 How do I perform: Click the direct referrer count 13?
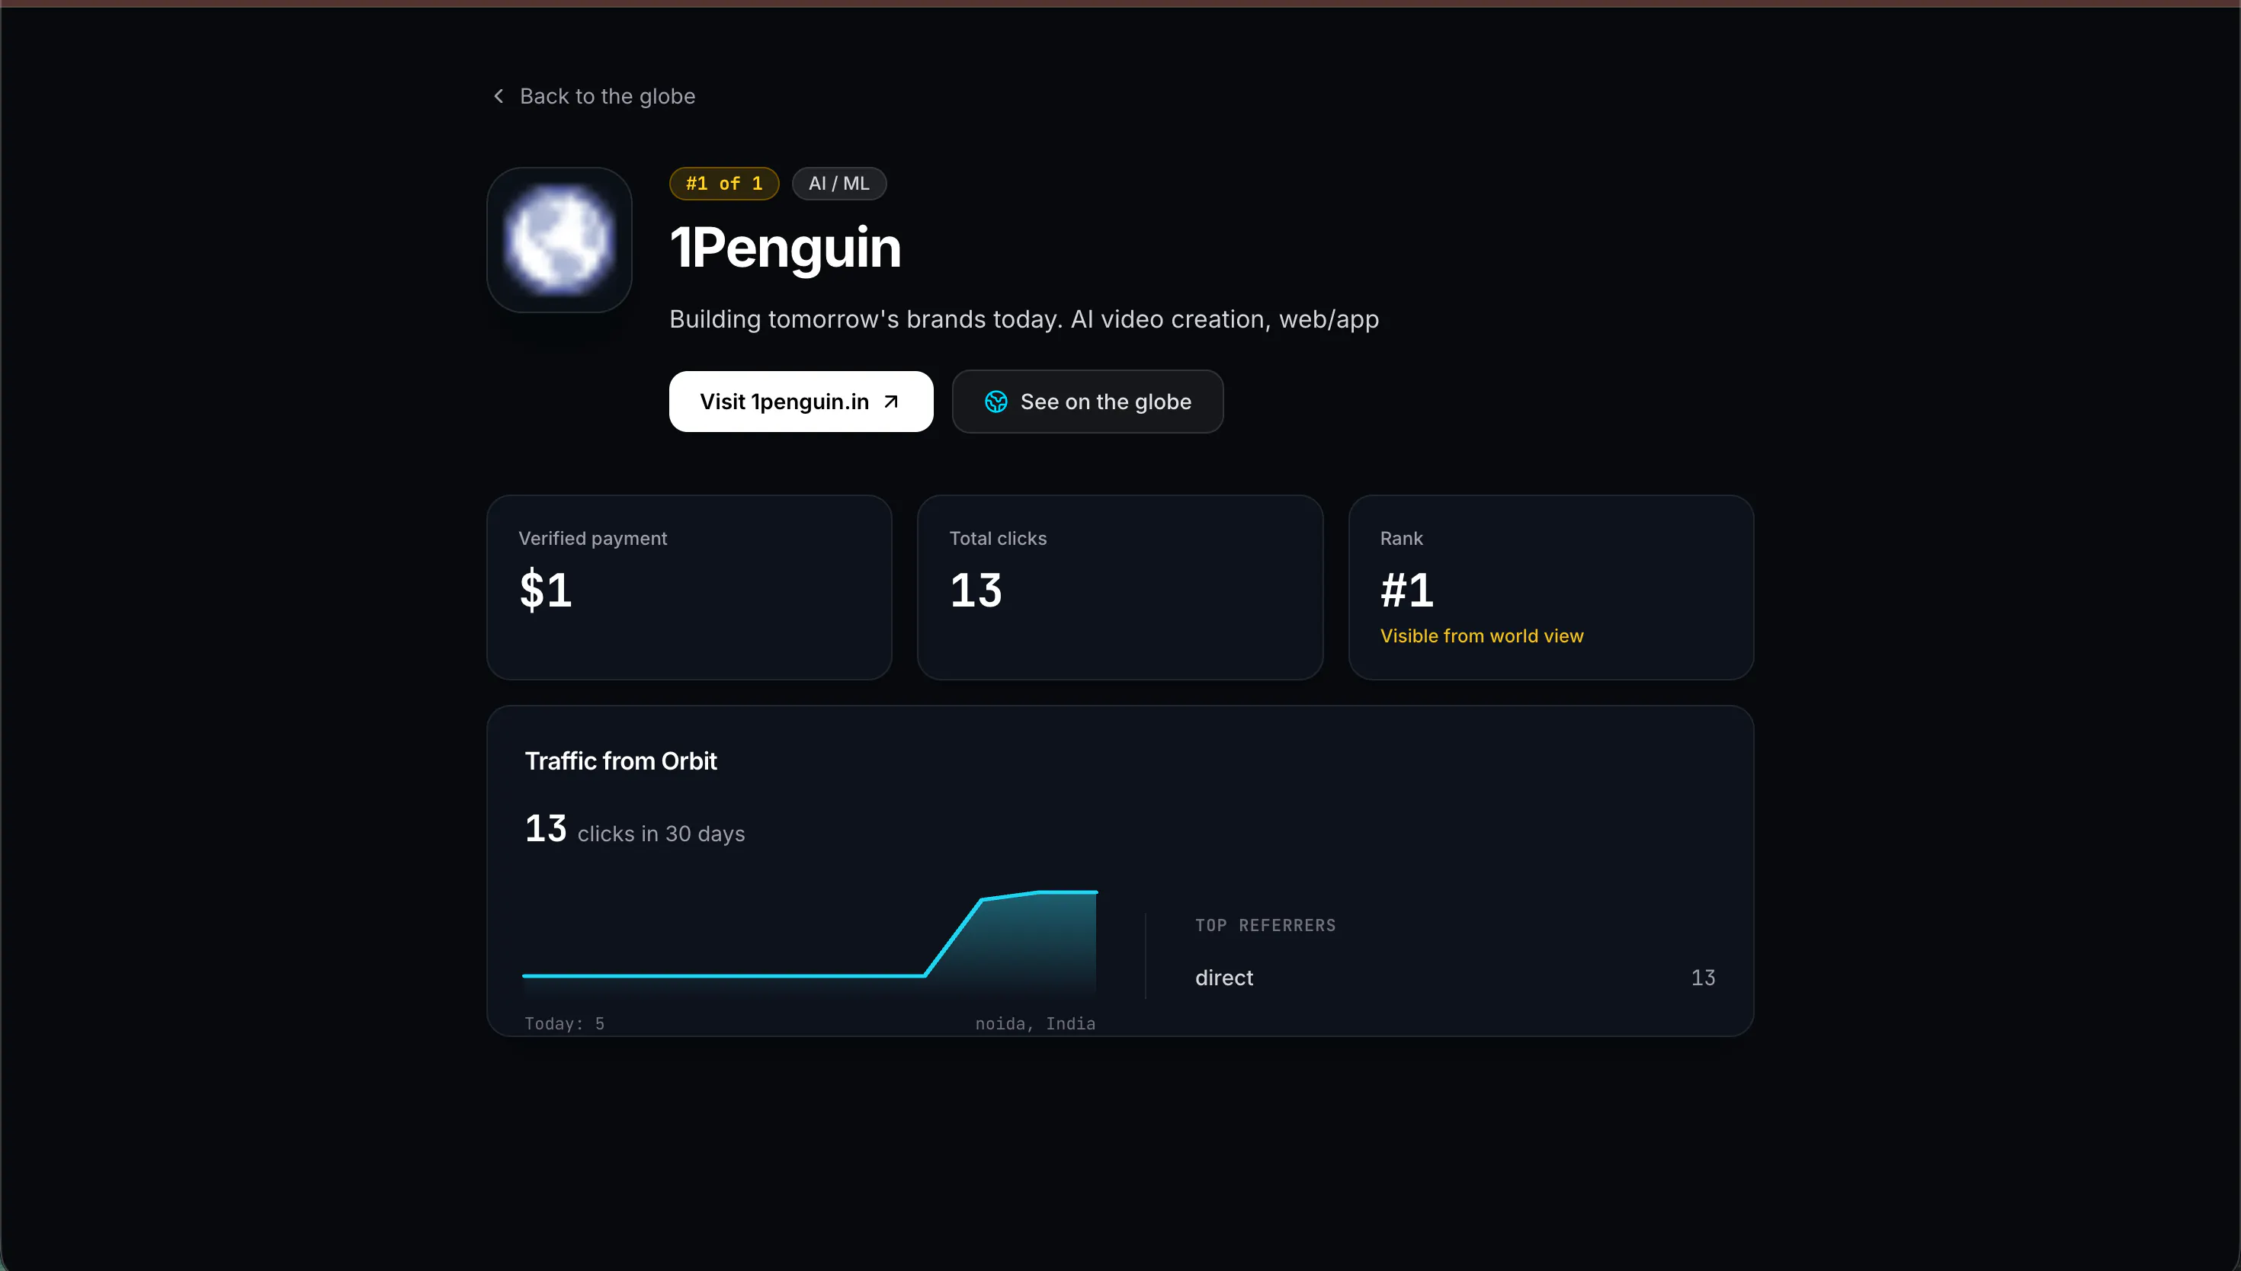click(x=1703, y=978)
